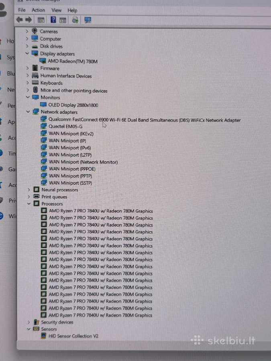Image resolution: width=271 pixels, height=361 pixels.
Task: Click the Computer category icon
Action: [x=35, y=38]
